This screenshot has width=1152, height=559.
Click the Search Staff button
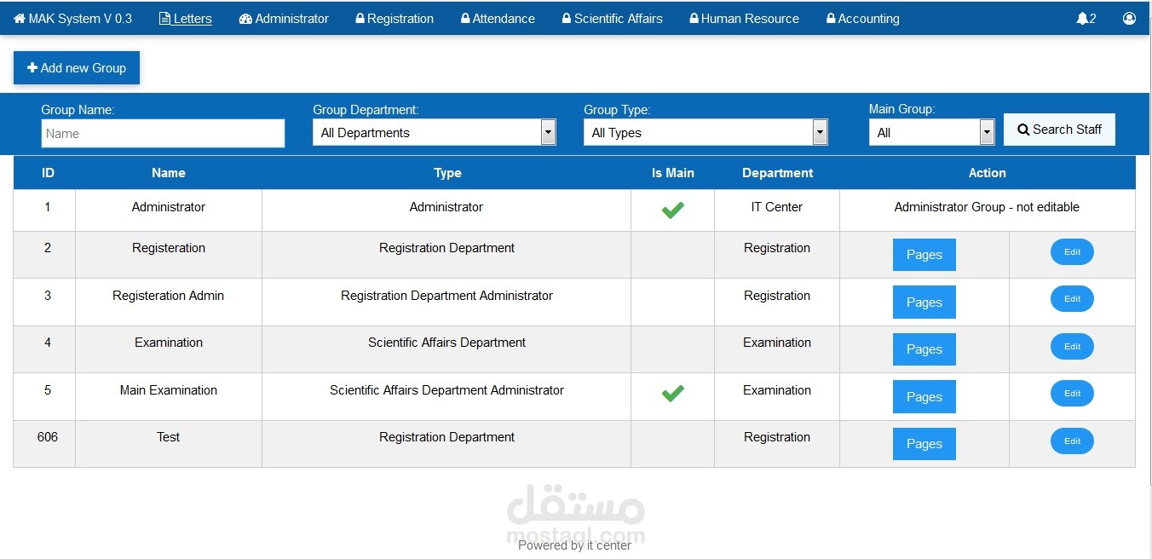coord(1059,130)
